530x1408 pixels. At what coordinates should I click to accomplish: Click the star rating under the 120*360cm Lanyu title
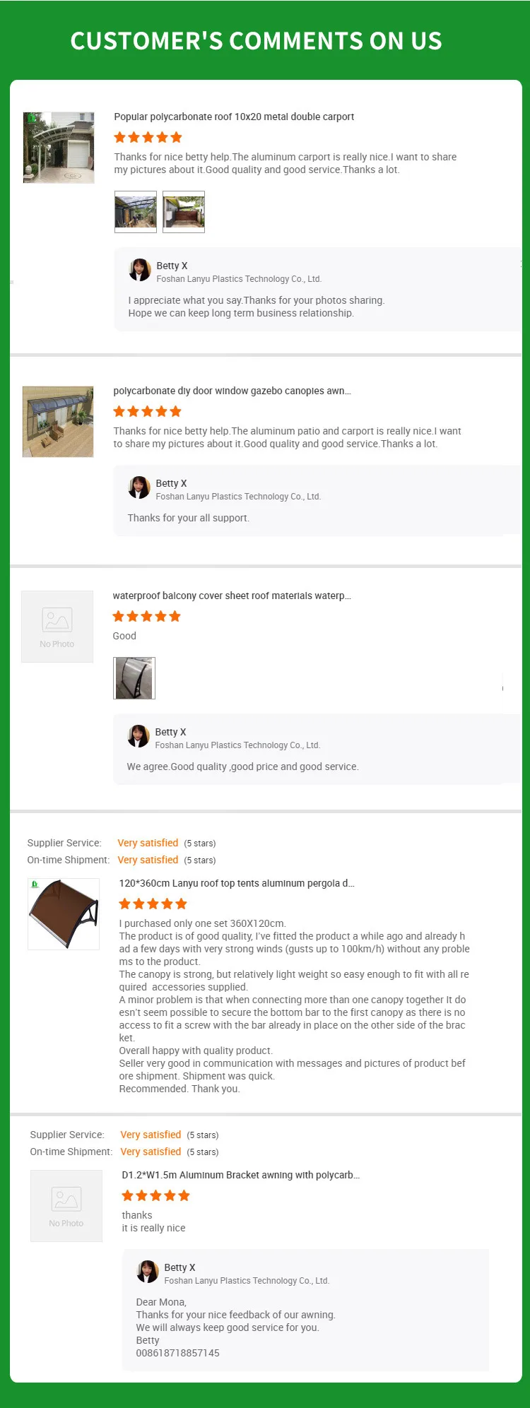(153, 904)
